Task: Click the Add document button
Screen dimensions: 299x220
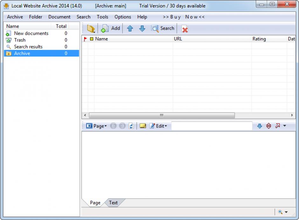Action: [x=111, y=29]
